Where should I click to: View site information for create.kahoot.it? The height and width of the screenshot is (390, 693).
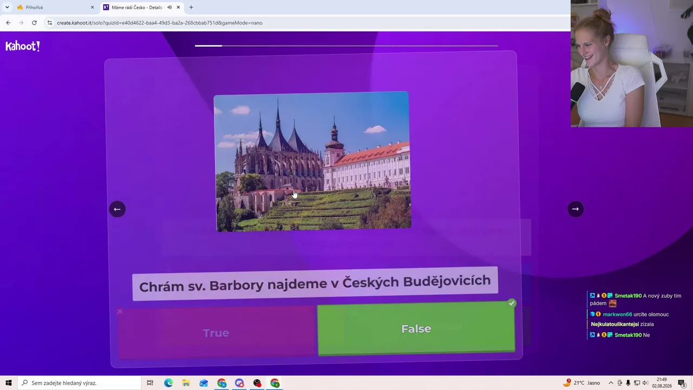click(x=49, y=23)
